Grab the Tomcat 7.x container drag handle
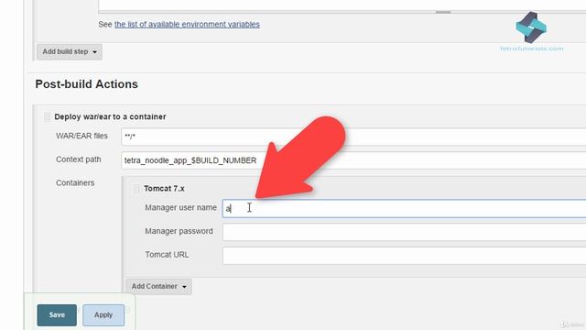 click(x=136, y=189)
